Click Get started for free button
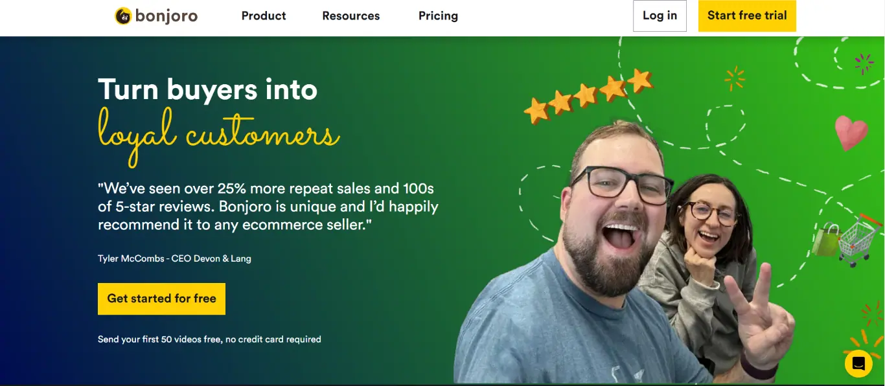 (161, 299)
